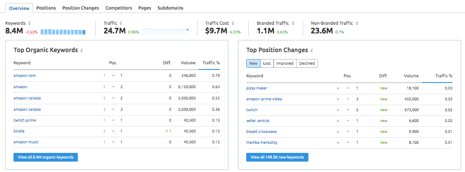The width and height of the screenshot is (465, 172).
Task: Click info icon next to Top Position Changes
Action: pos(312,50)
